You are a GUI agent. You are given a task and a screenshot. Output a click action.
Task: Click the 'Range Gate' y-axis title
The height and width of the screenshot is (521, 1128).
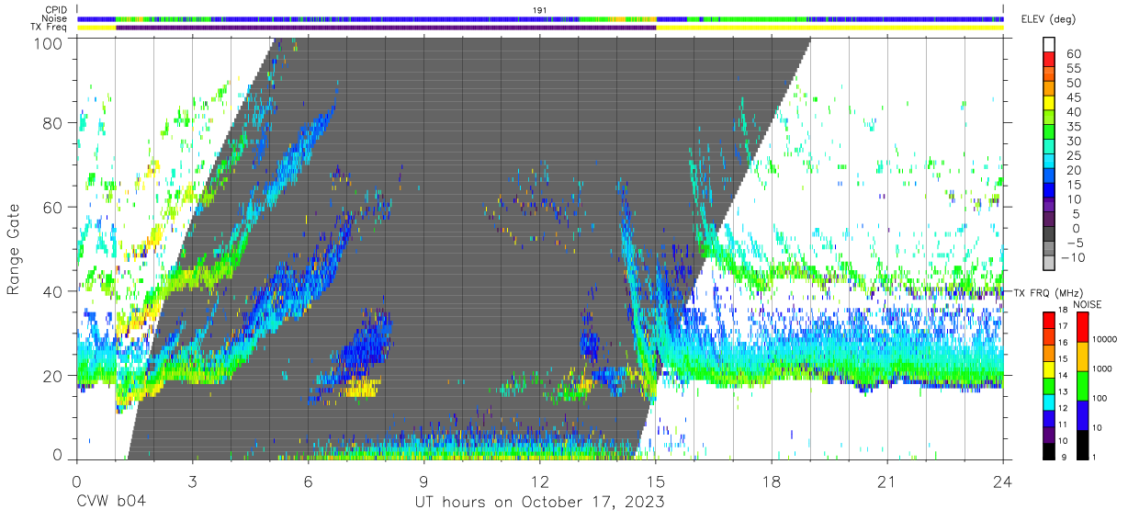coord(14,249)
